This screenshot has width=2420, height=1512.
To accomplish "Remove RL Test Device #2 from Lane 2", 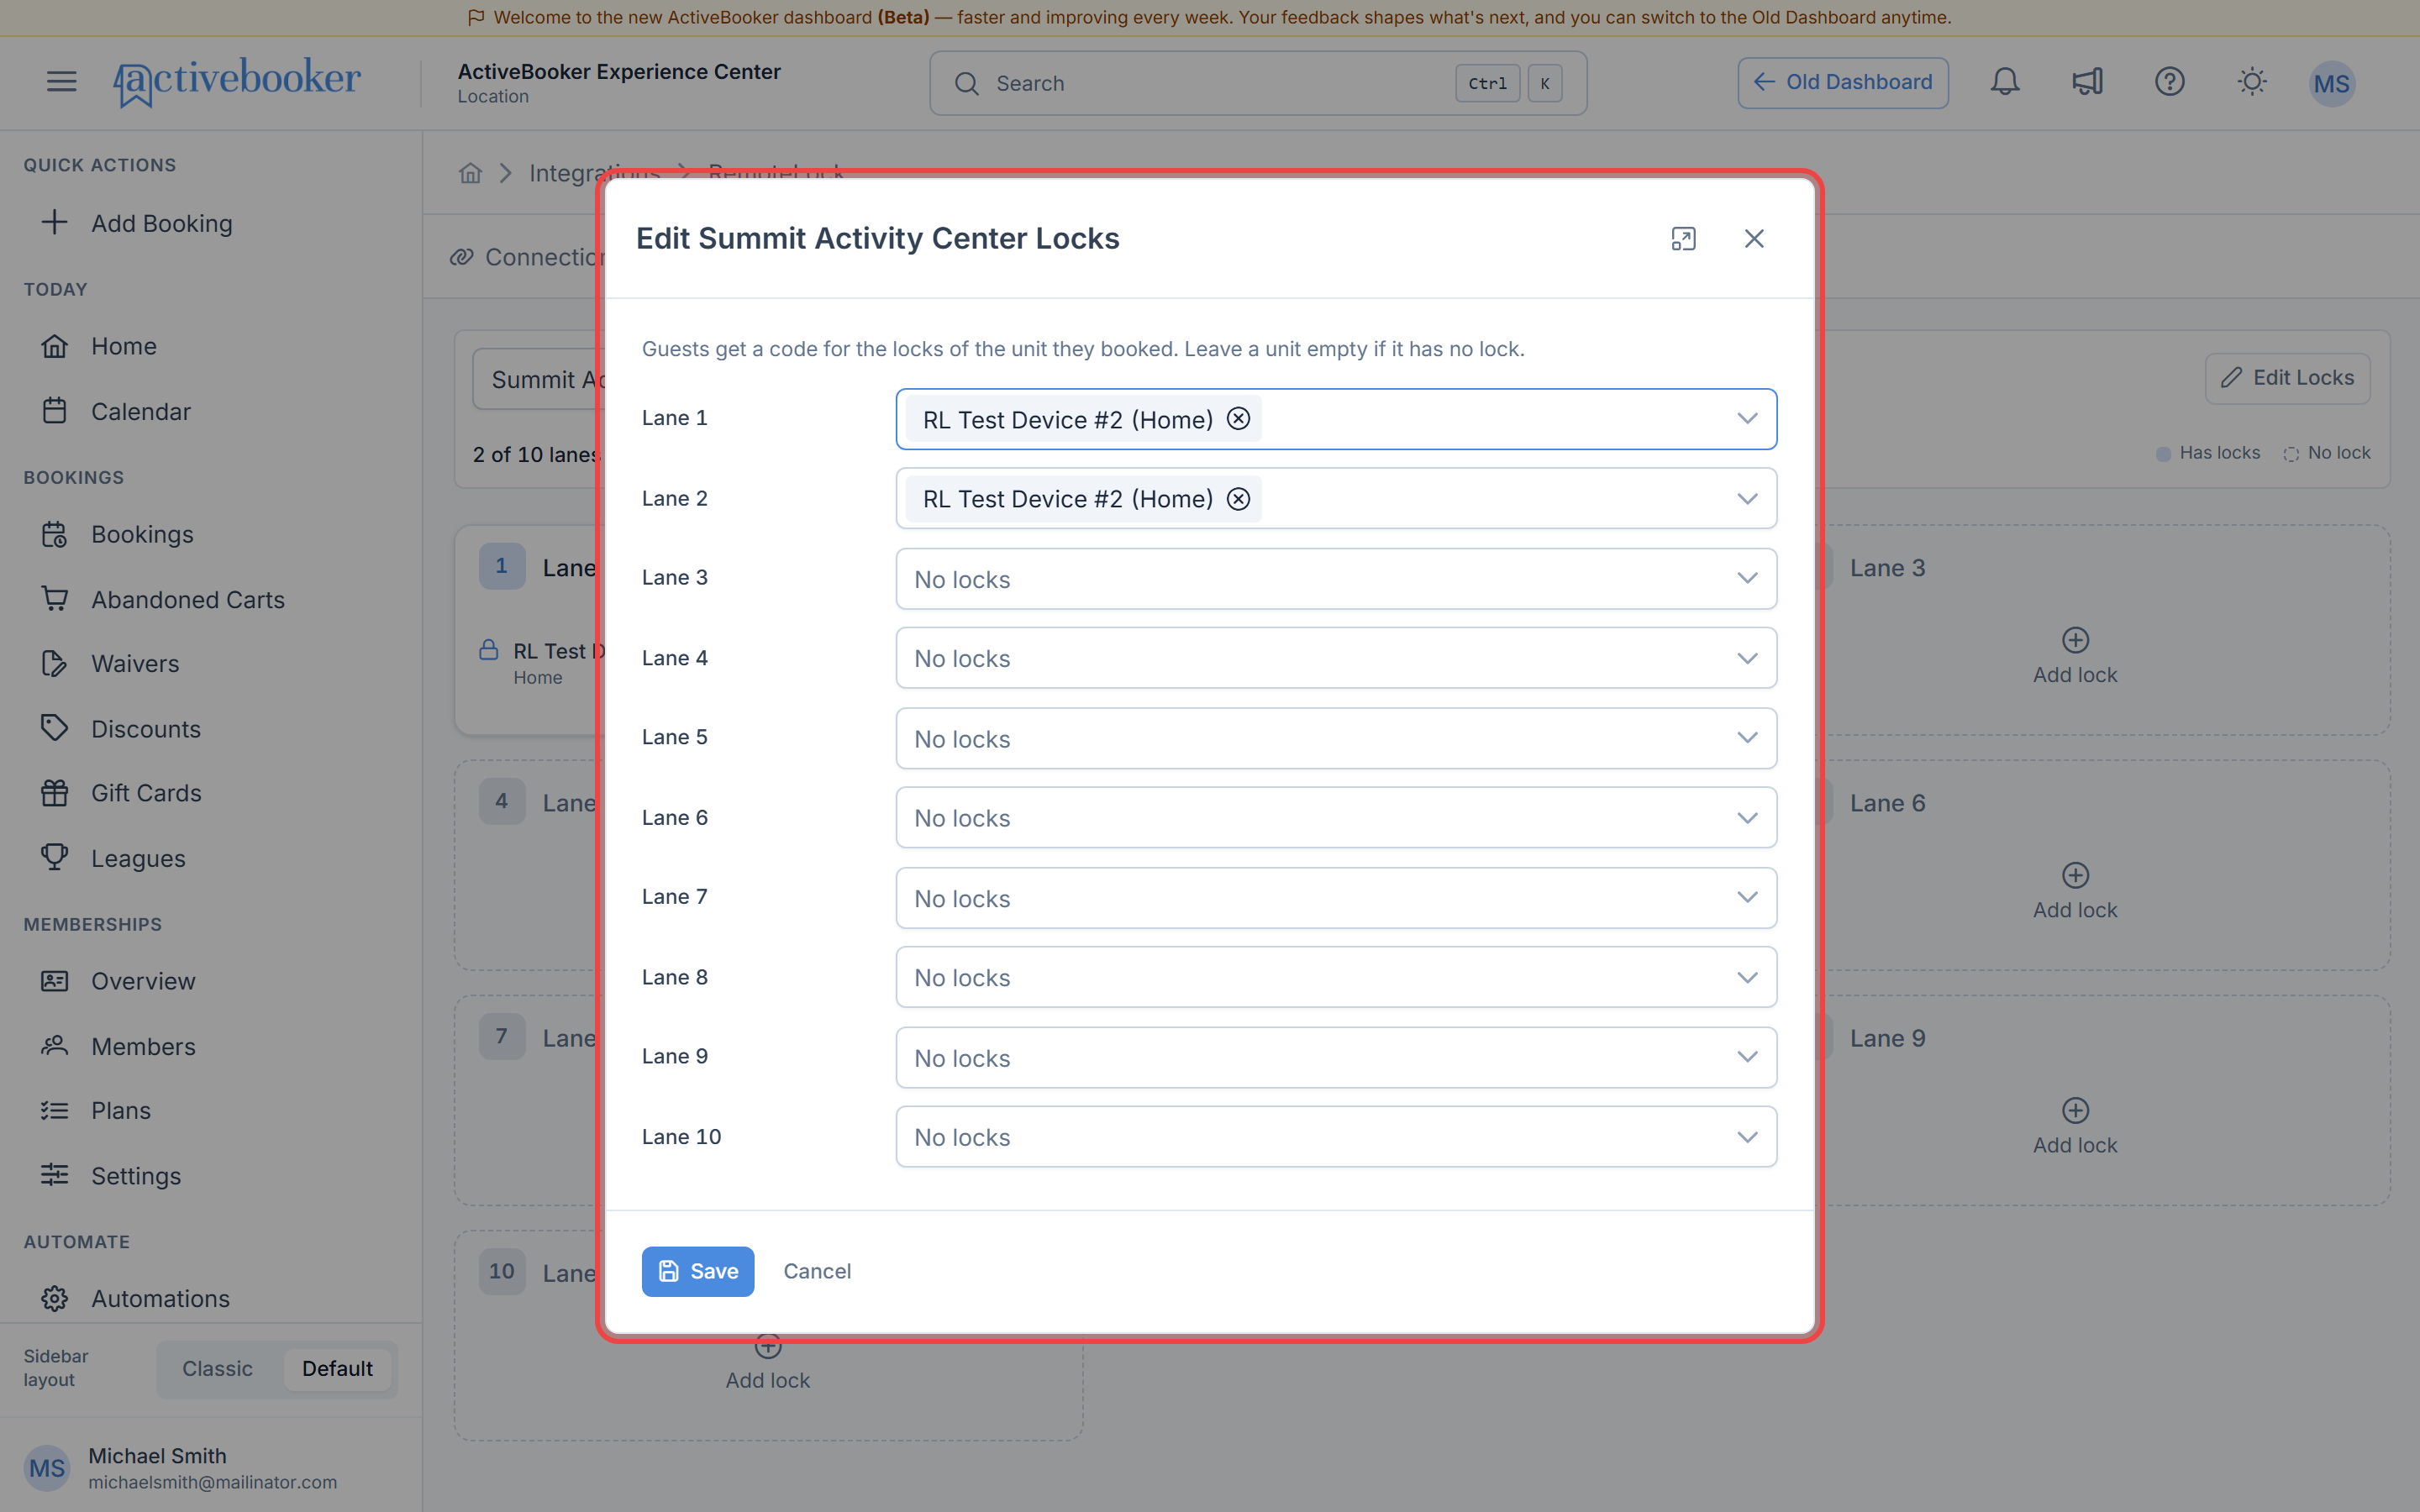I will coord(1238,499).
